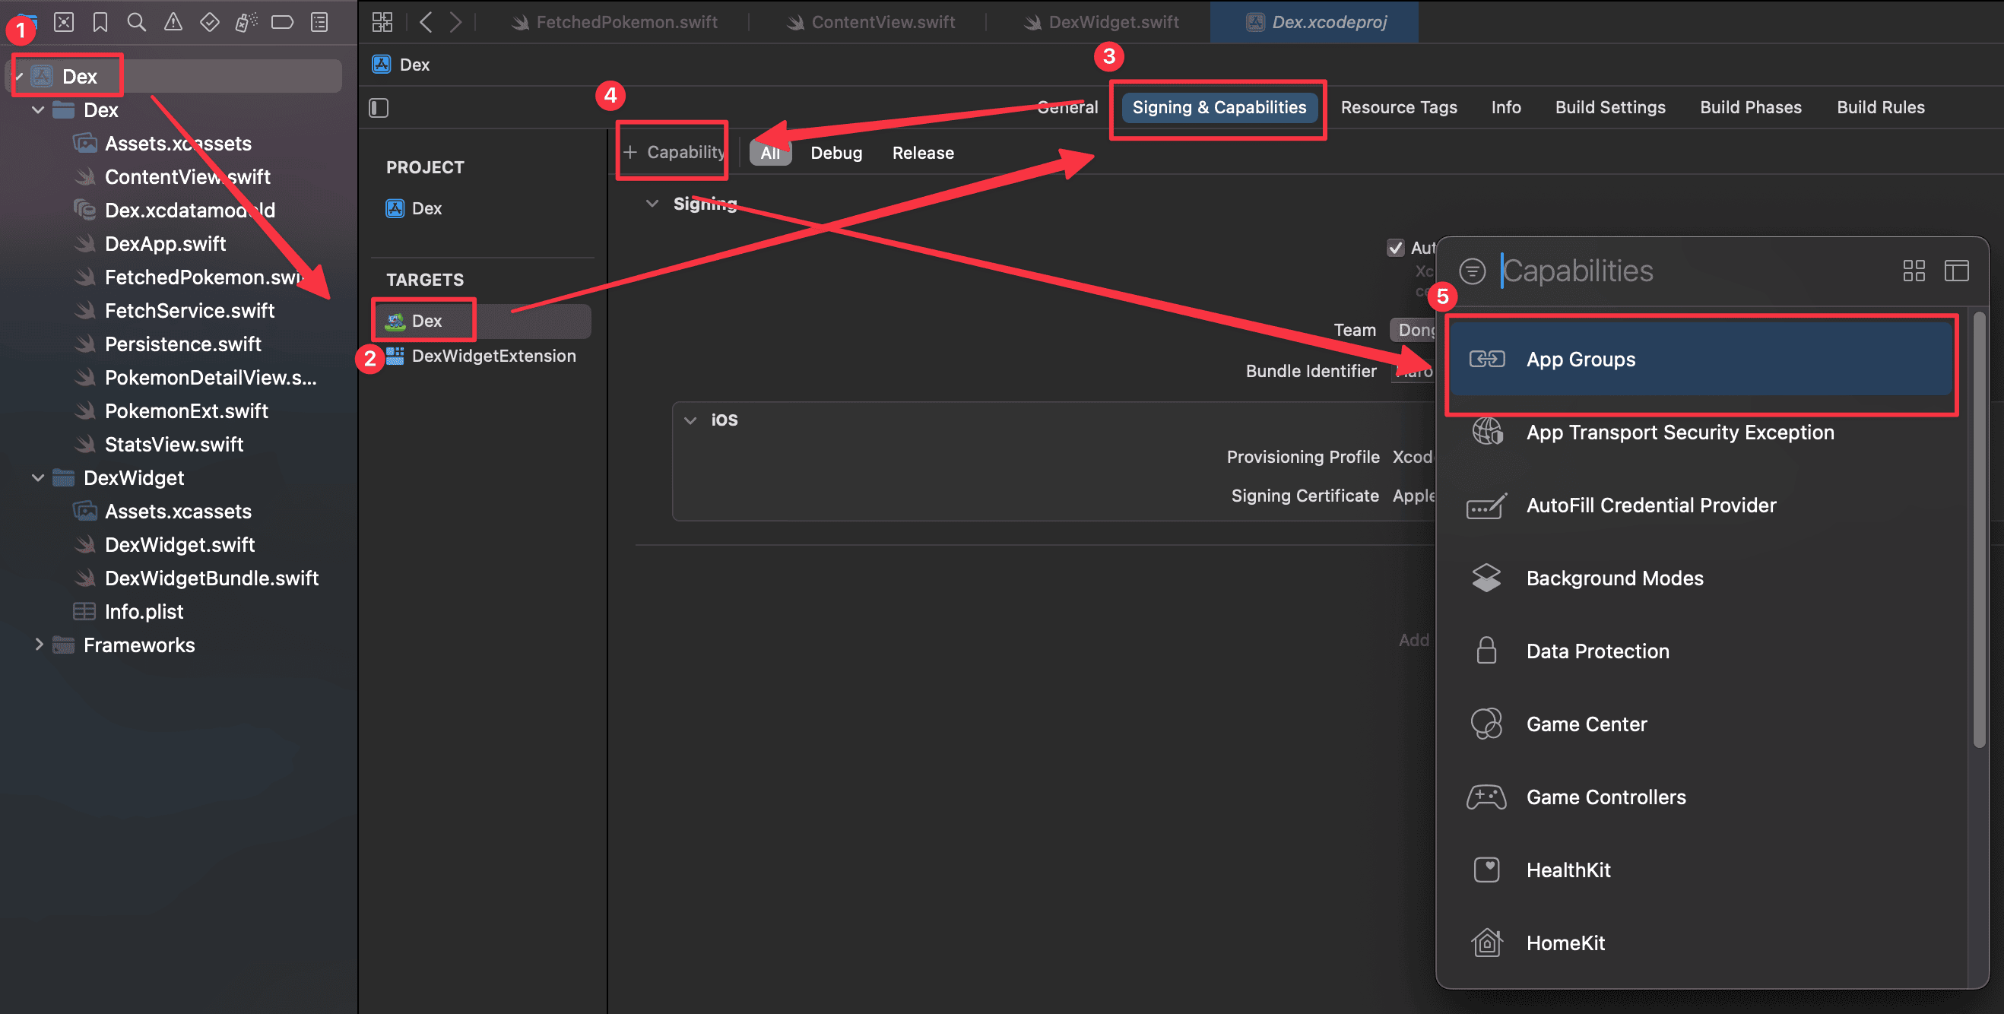This screenshot has width=2004, height=1014.
Task: Select the HealthKit capability
Action: [x=1701, y=870]
